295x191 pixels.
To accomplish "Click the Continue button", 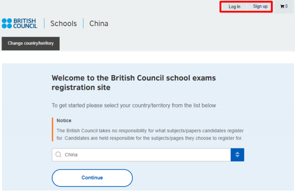I will coord(92,178).
